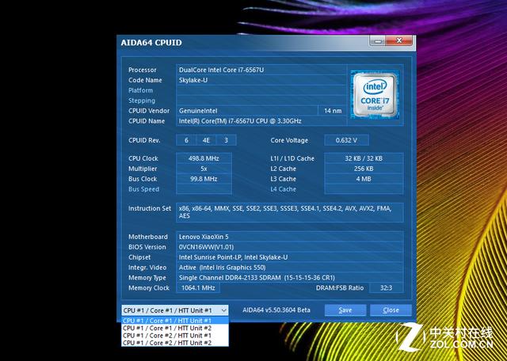This screenshot has width=507, height=361.
Task: Click the greyed Stepping label
Action: [x=142, y=101]
